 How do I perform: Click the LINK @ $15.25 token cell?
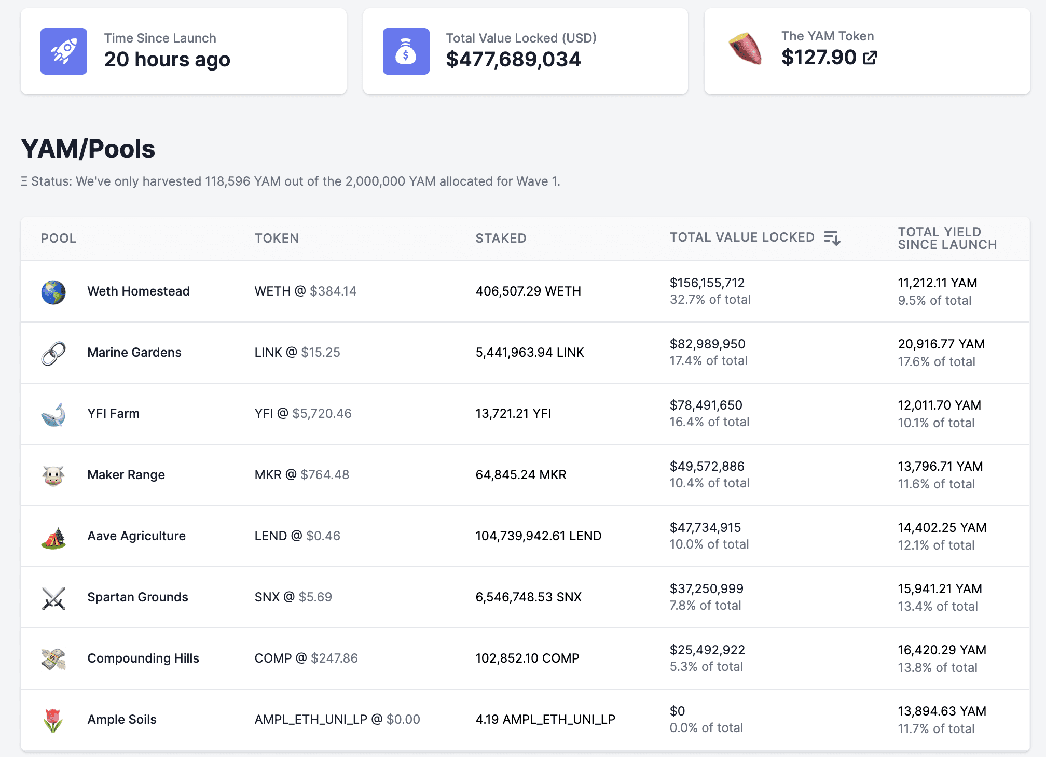tap(297, 353)
